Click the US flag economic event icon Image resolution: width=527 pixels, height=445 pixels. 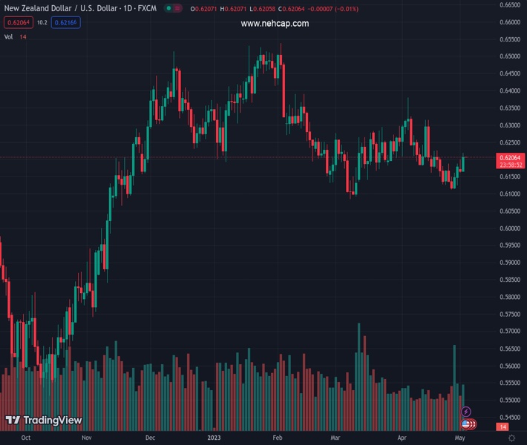[466, 424]
